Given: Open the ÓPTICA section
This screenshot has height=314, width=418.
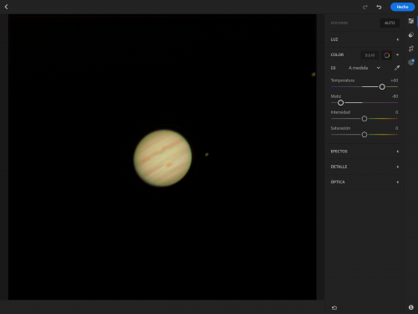Looking at the screenshot, I should (364, 182).
